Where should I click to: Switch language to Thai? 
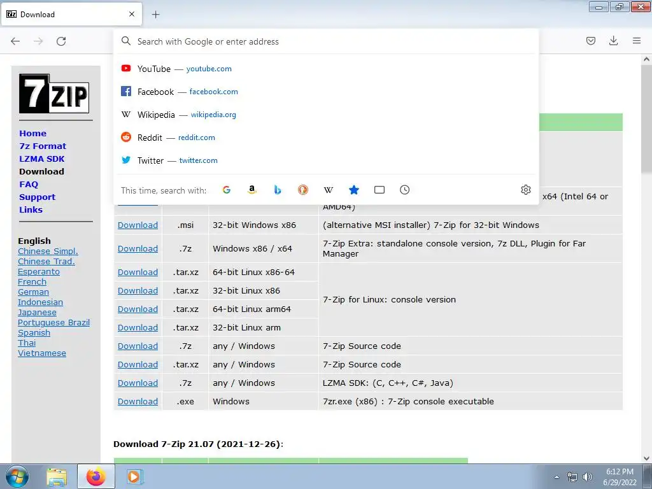[27, 343]
